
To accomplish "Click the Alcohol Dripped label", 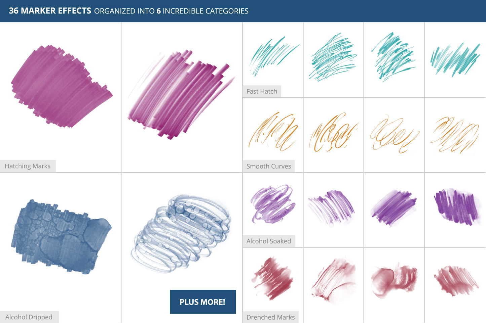I will pyautogui.click(x=29, y=317).
